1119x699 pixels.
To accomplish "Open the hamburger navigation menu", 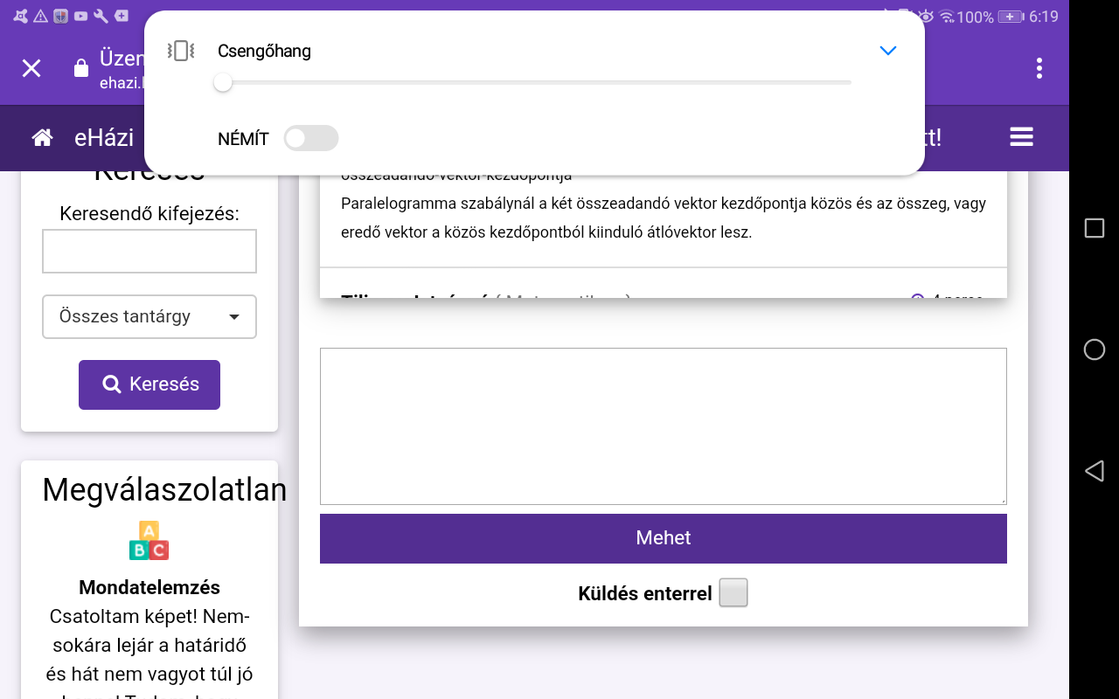I will (1021, 137).
